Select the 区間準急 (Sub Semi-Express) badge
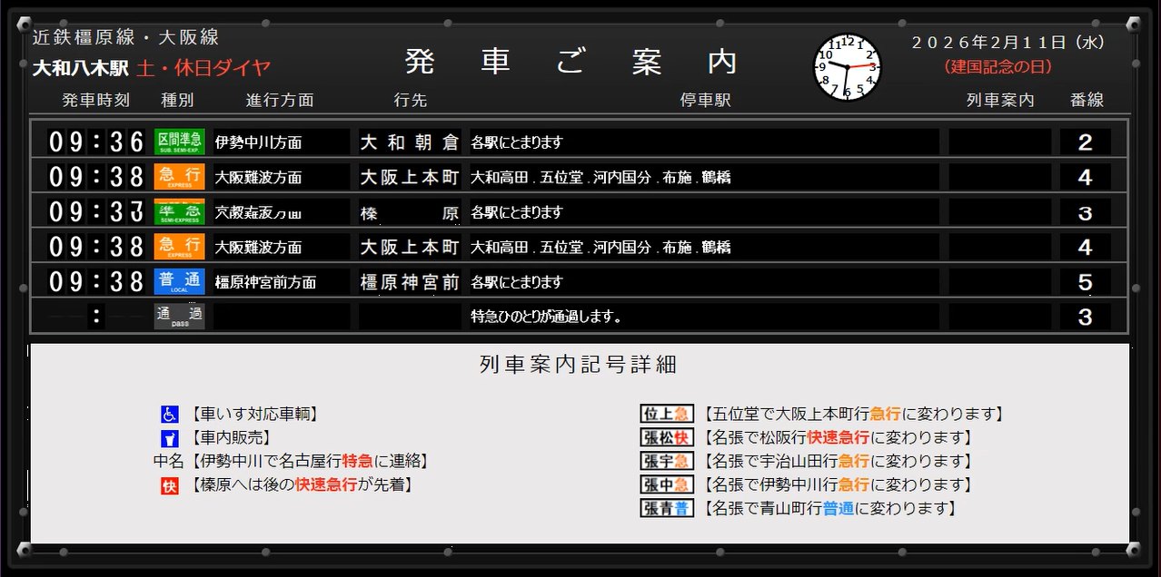The width and height of the screenshot is (1161, 577). coord(178,141)
